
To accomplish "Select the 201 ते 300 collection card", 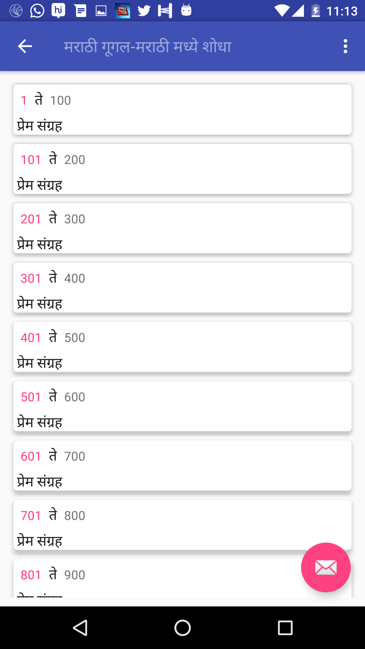I will [182, 228].
